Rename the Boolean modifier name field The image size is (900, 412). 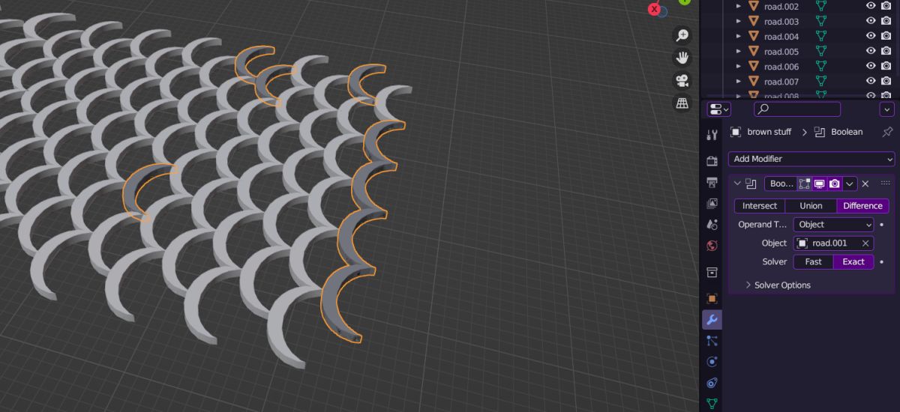coord(781,184)
